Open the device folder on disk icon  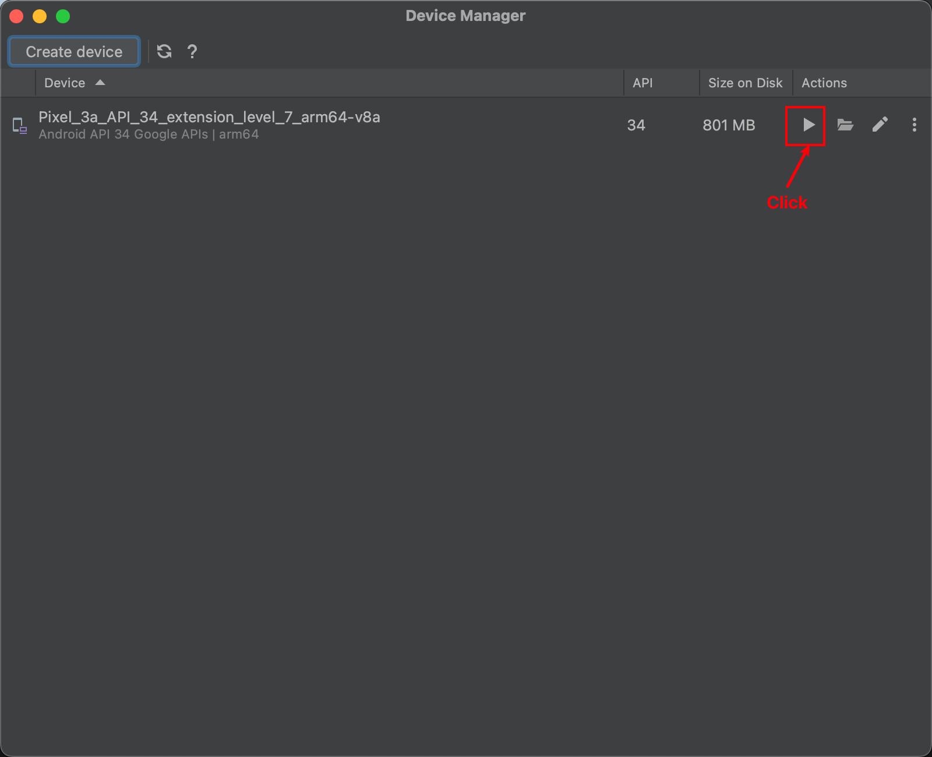[x=845, y=125]
